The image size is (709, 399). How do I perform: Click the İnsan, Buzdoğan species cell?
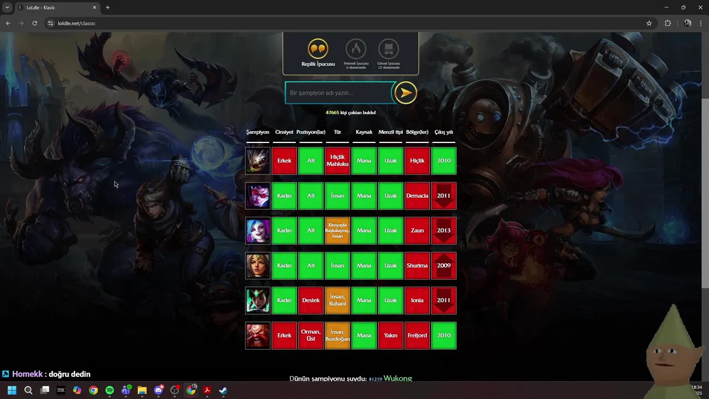[337, 335]
